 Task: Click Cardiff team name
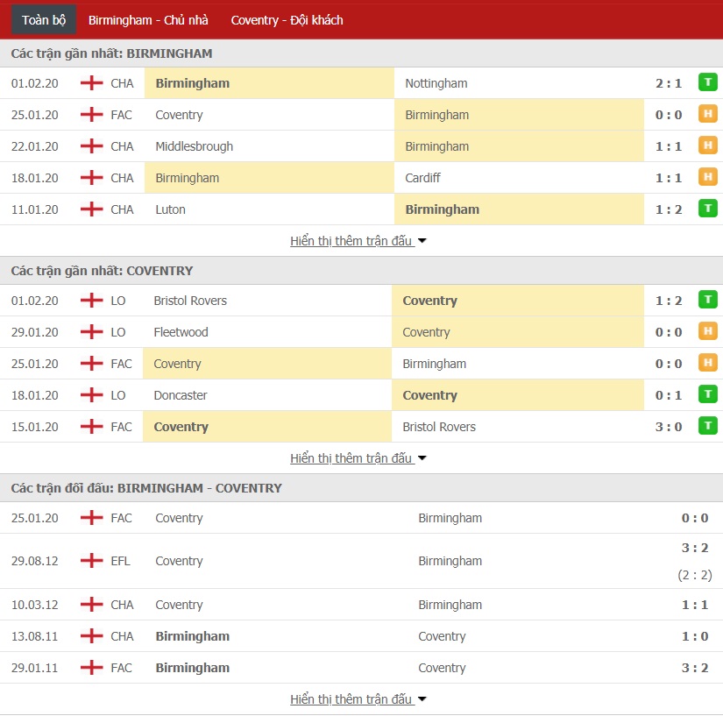[422, 178]
